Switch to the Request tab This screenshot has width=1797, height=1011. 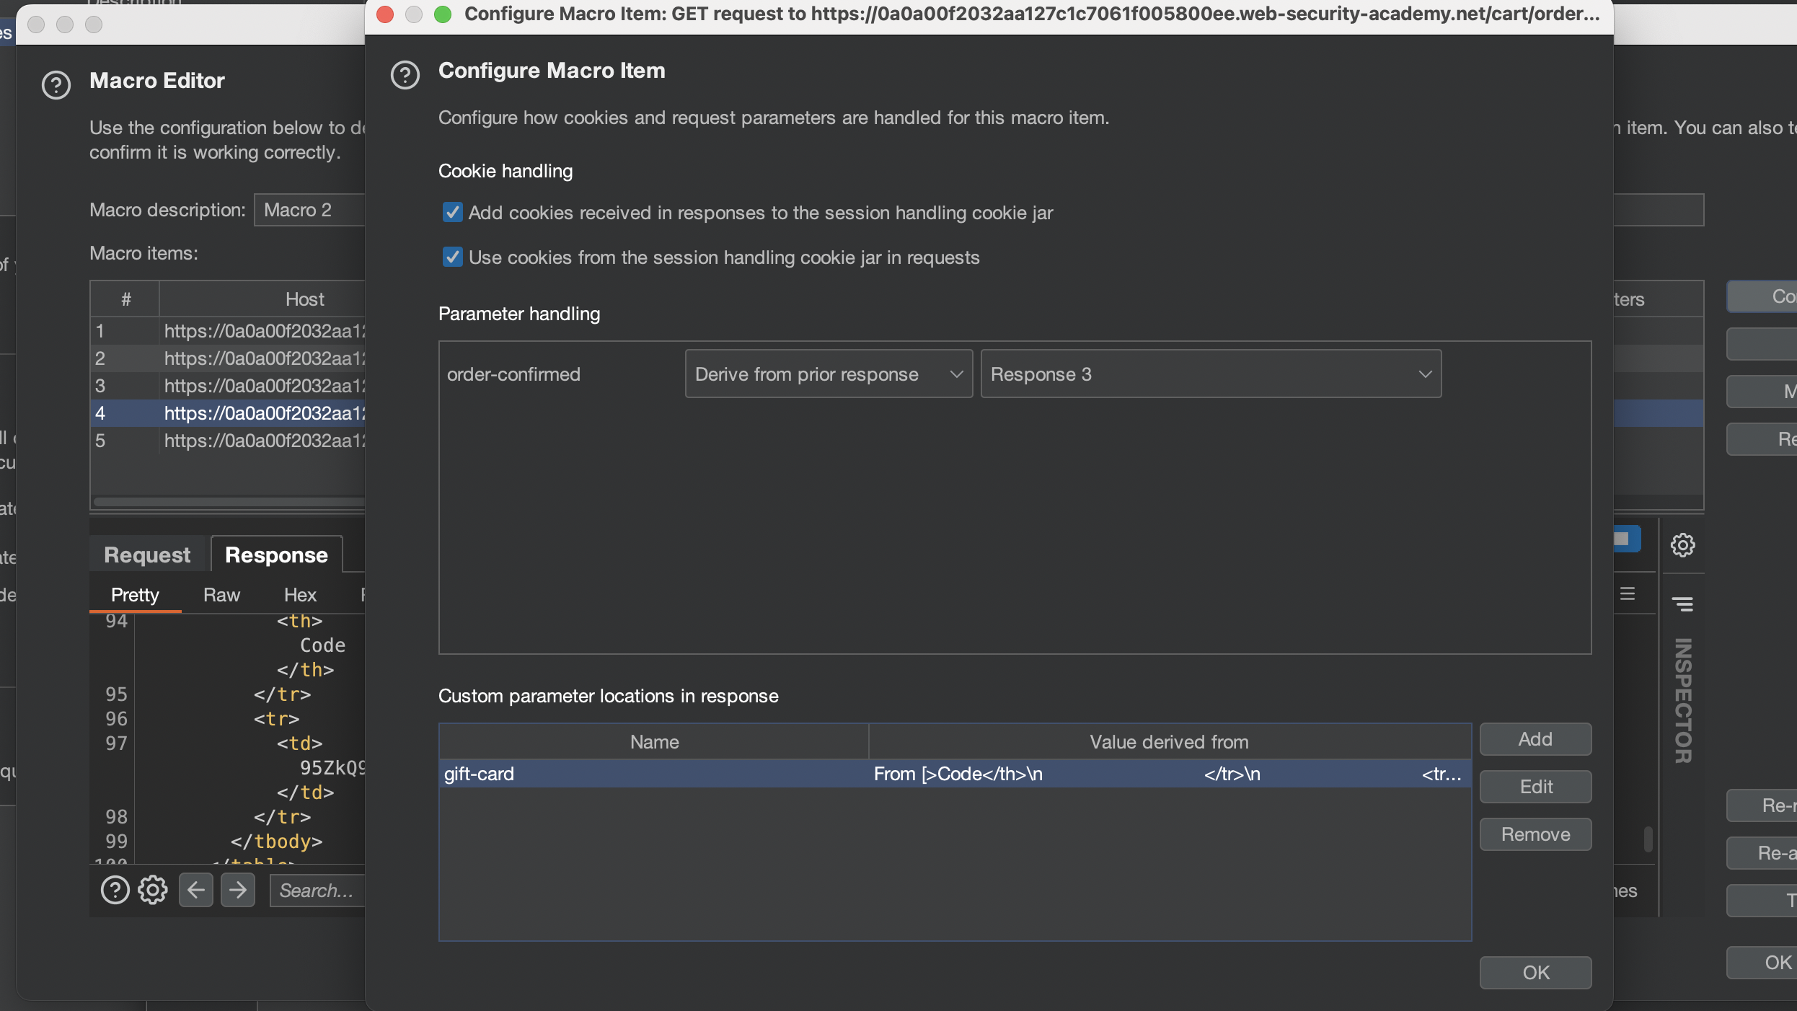(147, 555)
